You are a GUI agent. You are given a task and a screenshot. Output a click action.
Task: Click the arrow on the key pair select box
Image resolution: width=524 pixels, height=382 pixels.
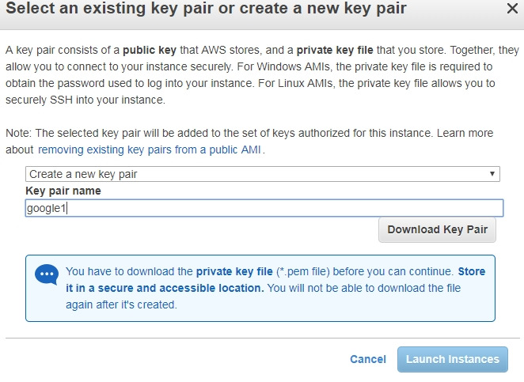pos(492,174)
